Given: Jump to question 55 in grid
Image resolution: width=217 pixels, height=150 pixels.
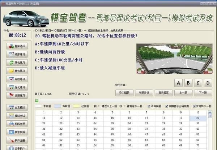Looking at the screenshot, I should point(112,140).
